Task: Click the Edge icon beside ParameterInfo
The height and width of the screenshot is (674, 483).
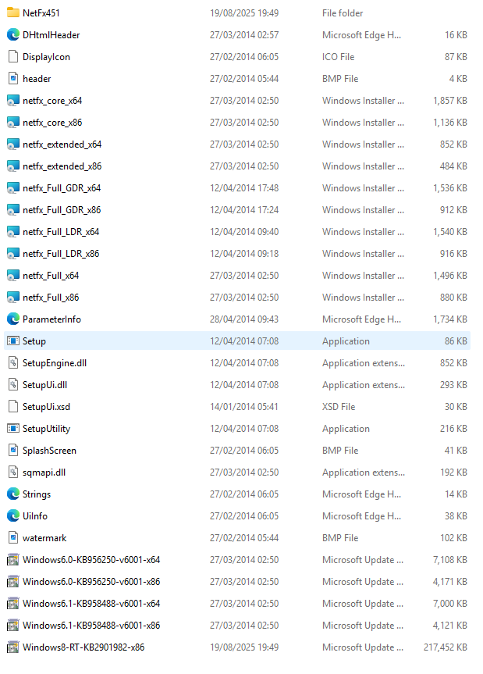Action: point(13,319)
